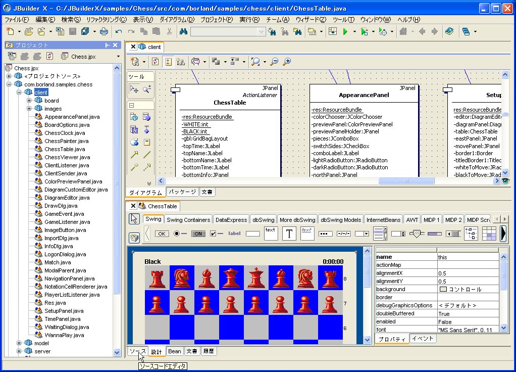Expand the model package node
Screen dimensions: 516x372
point(19,343)
